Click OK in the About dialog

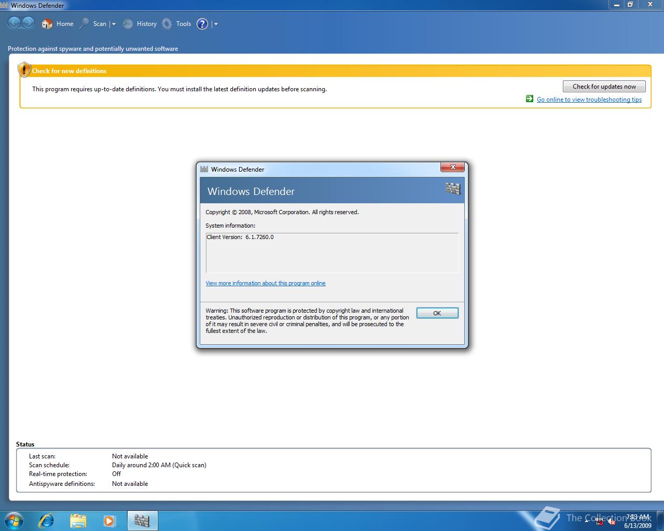click(x=437, y=313)
